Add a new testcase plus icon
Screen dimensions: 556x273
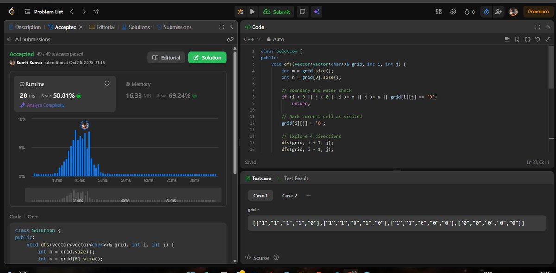click(309, 196)
